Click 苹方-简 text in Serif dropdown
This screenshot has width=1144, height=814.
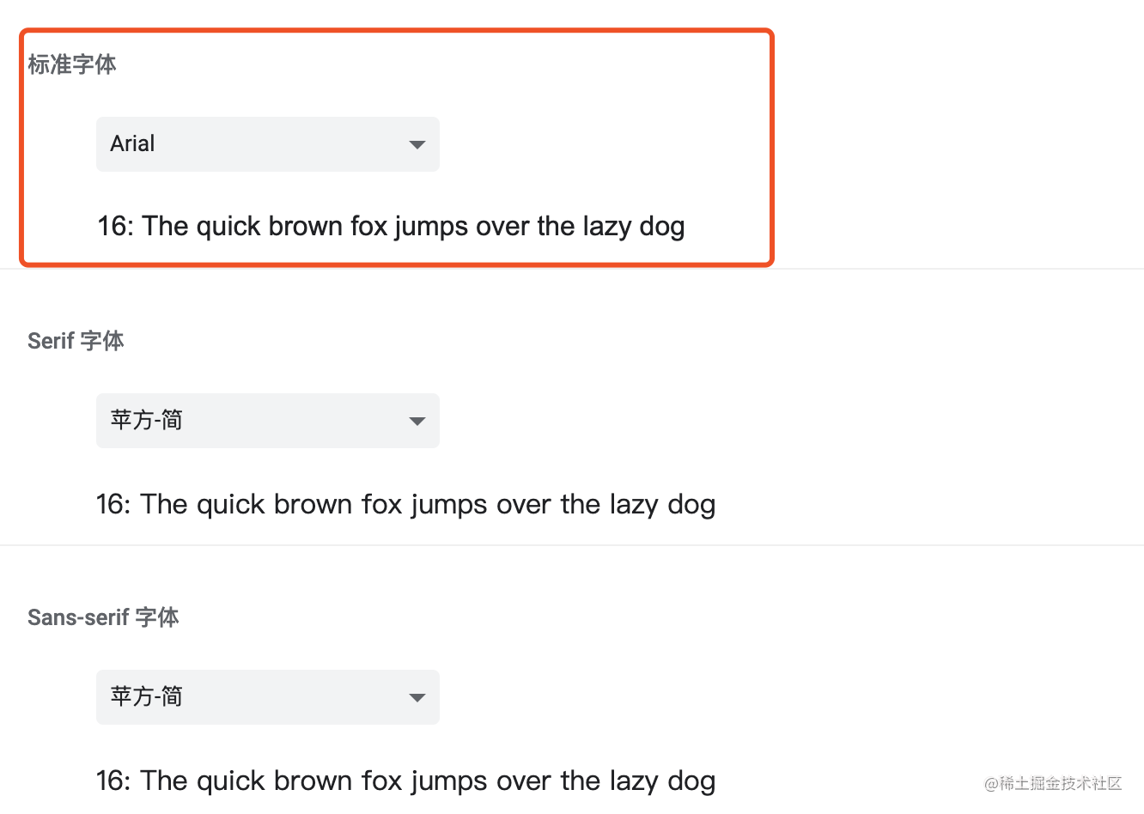point(146,420)
